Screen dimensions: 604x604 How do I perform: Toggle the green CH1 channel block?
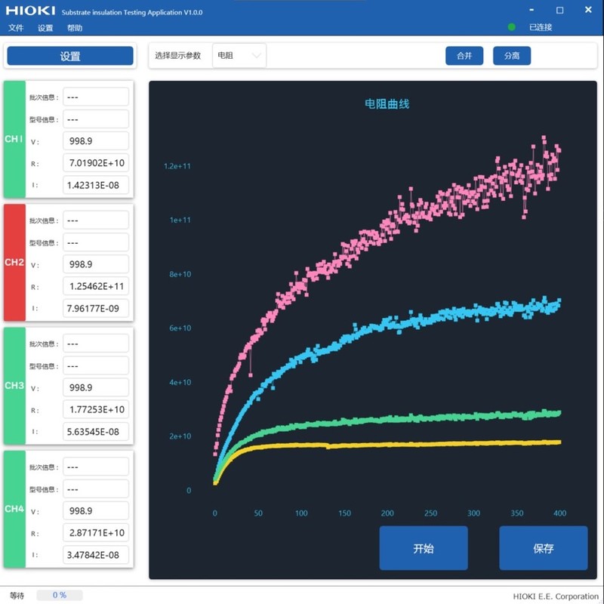(x=14, y=139)
